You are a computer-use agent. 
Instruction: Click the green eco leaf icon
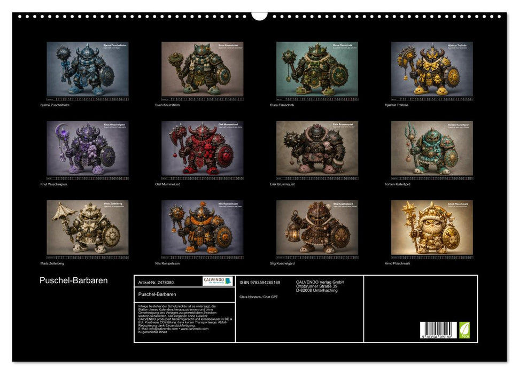(464, 330)
